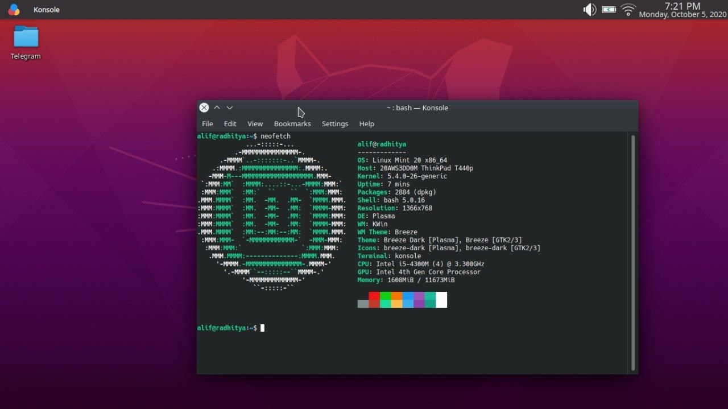
Task: Open the Edit menu
Action: 230,123
